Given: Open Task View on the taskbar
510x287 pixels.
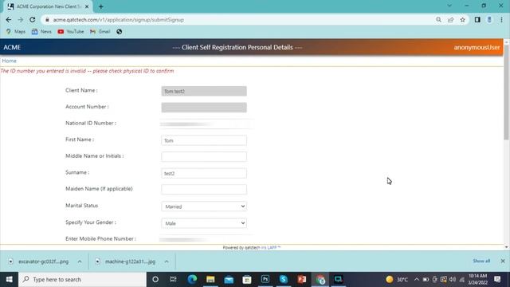Looking at the screenshot, I should click(x=173, y=280).
